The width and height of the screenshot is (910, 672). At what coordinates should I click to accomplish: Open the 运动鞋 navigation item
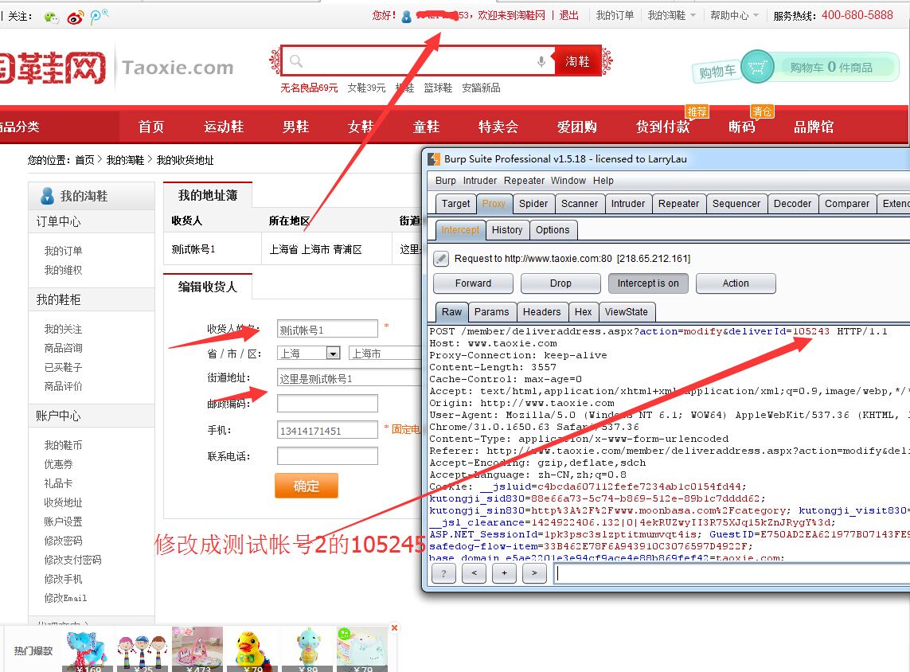coord(224,127)
